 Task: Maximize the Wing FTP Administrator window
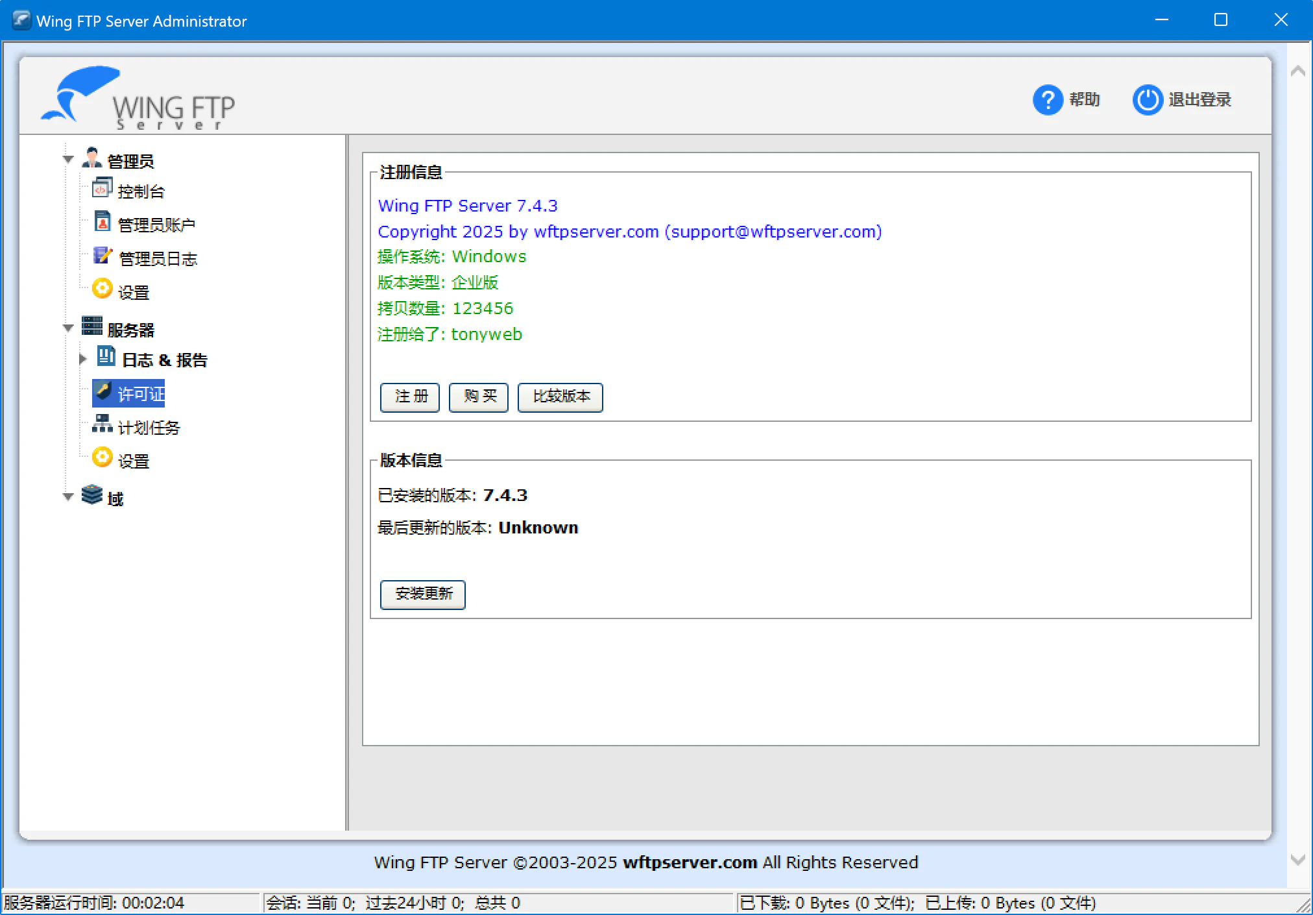point(1221,20)
